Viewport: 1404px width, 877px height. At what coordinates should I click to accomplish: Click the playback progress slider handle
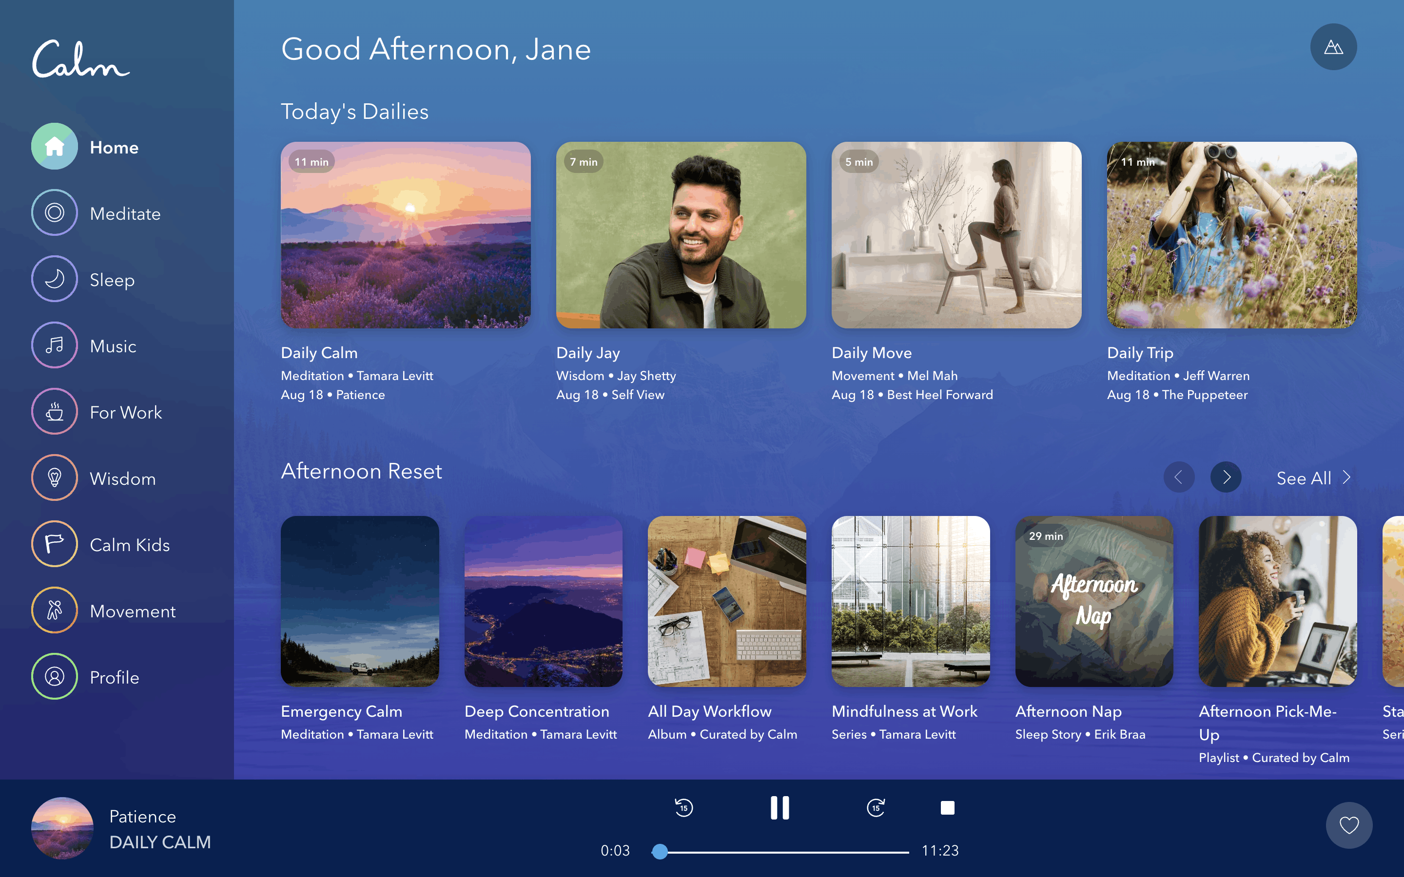click(x=660, y=852)
